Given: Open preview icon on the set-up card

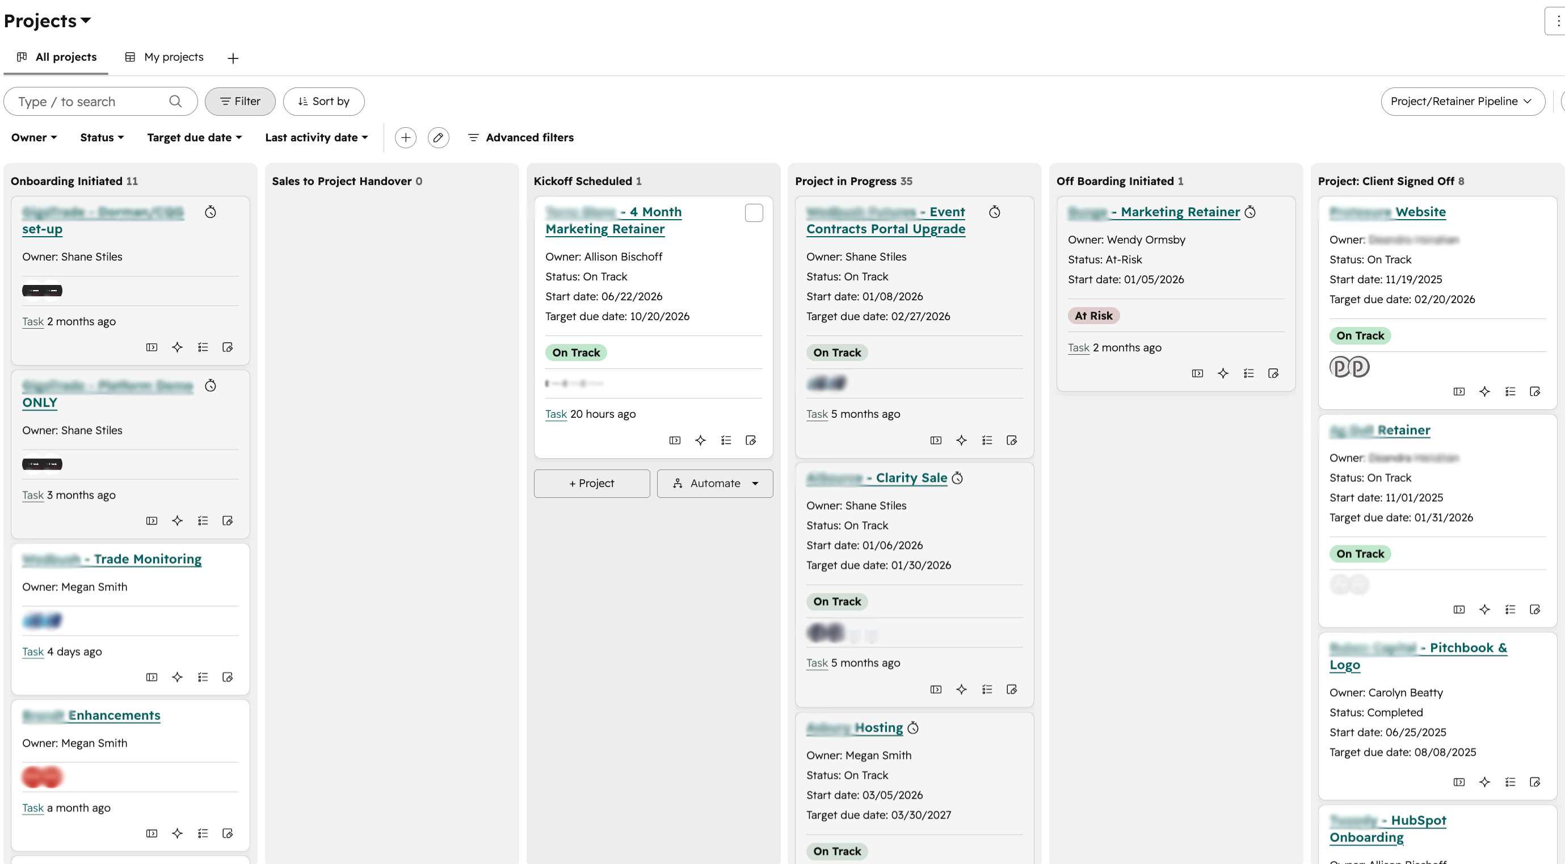Looking at the screenshot, I should tap(152, 347).
